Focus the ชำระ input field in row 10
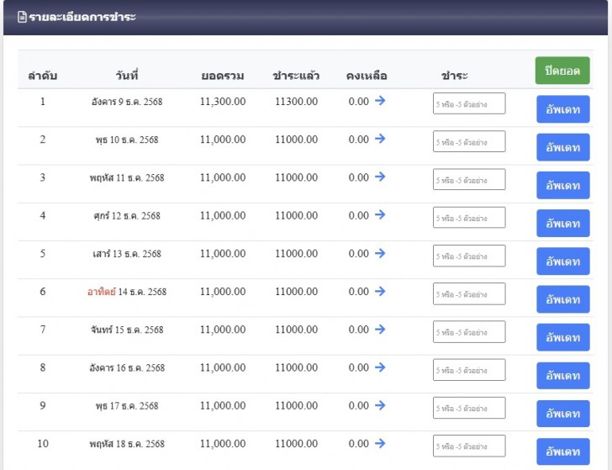The width and height of the screenshot is (612, 470). (x=469, y=446)
